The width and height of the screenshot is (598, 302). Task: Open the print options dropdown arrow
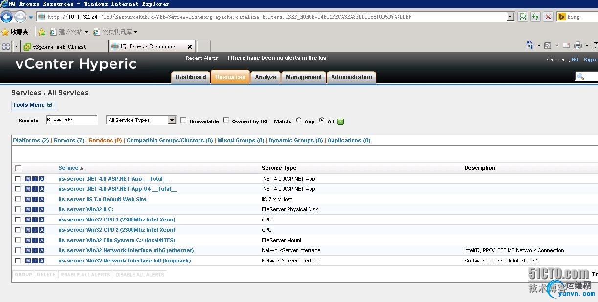[x=587, y=46]
